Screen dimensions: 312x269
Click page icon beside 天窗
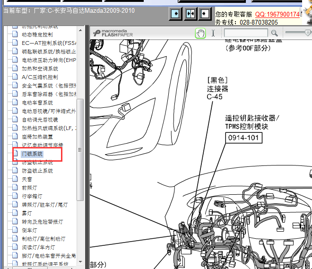click(x=15, y=179)
